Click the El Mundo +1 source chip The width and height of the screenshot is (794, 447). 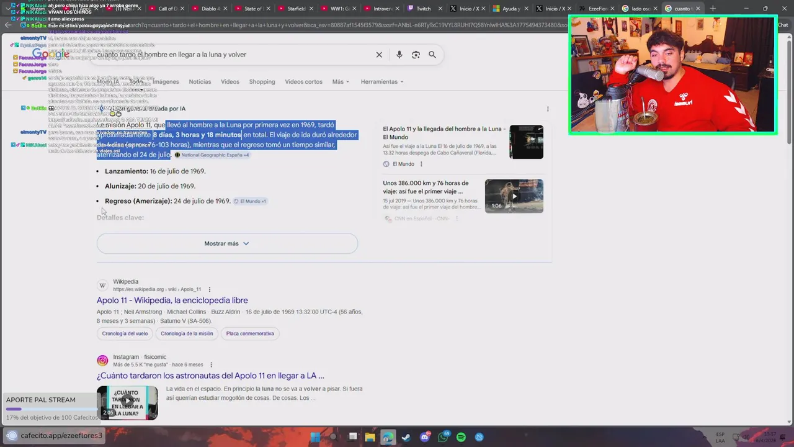tap(250, 201)
